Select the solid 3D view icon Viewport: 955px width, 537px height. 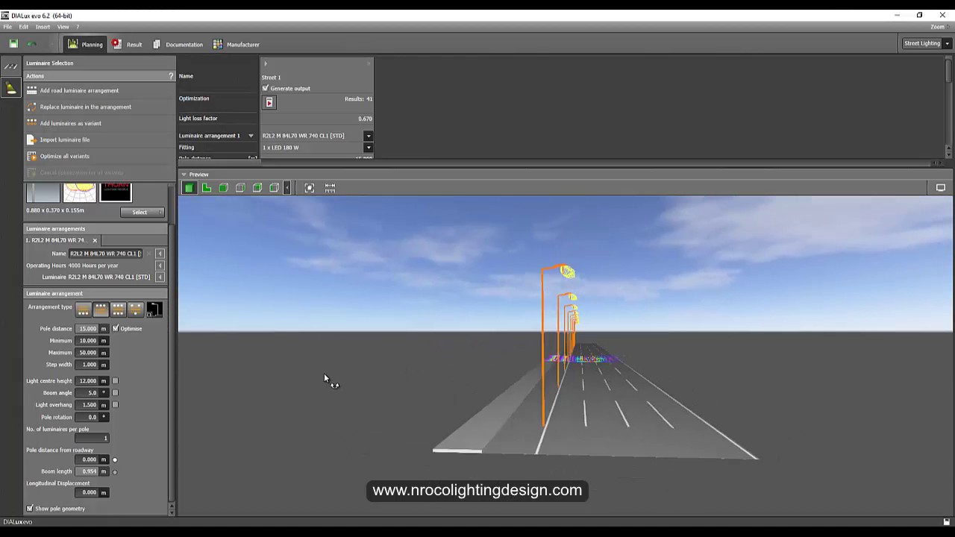[190, 188]
